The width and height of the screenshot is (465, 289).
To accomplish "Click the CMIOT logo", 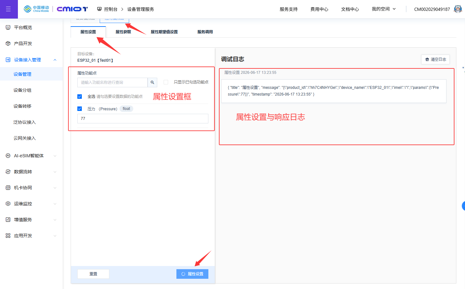I will (72, 9).
